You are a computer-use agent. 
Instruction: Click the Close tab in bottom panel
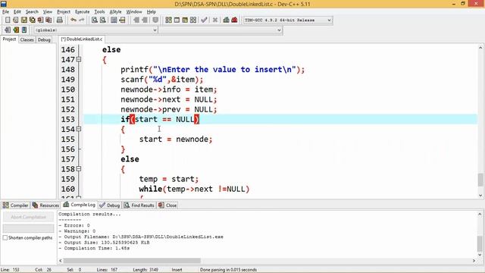pyautogui.click(x=167, y=206)
